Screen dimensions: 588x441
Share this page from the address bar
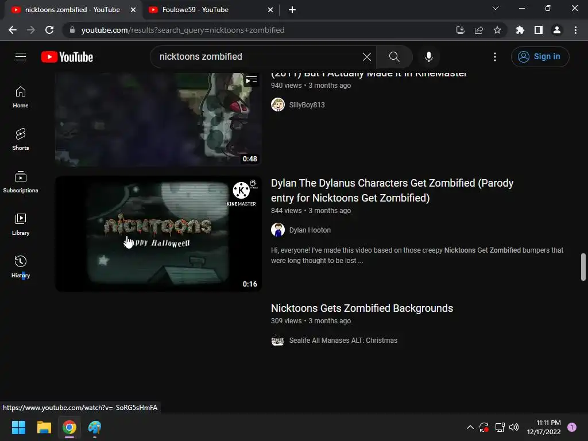478,30
